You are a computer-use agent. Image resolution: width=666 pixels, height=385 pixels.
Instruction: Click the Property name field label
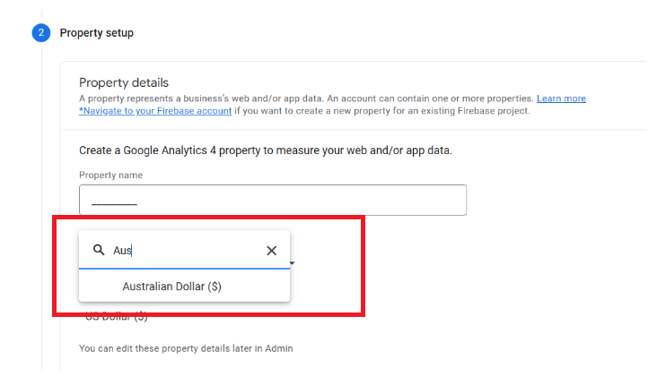111,175
